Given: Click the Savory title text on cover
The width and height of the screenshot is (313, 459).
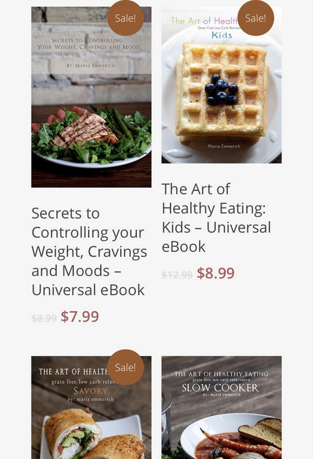Looking at the screenshot, I should 91,391.
